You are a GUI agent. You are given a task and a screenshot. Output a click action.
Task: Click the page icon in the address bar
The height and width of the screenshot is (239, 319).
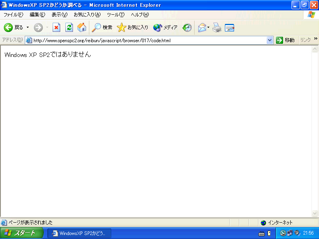coord(29,40)
